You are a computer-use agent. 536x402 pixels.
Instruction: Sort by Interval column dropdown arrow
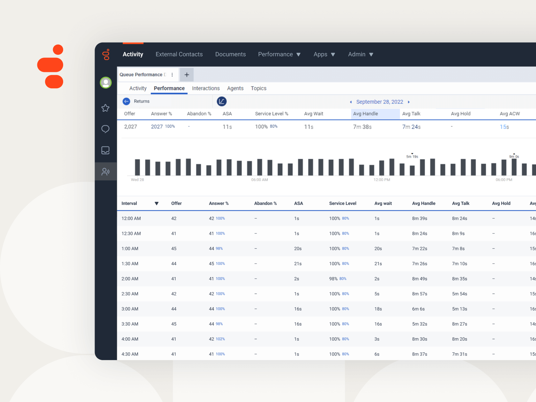click(x=157, y=203)
